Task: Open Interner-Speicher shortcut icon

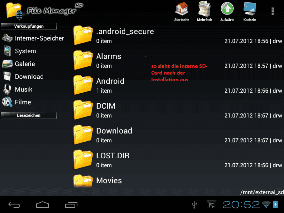Action: (7, 38)
